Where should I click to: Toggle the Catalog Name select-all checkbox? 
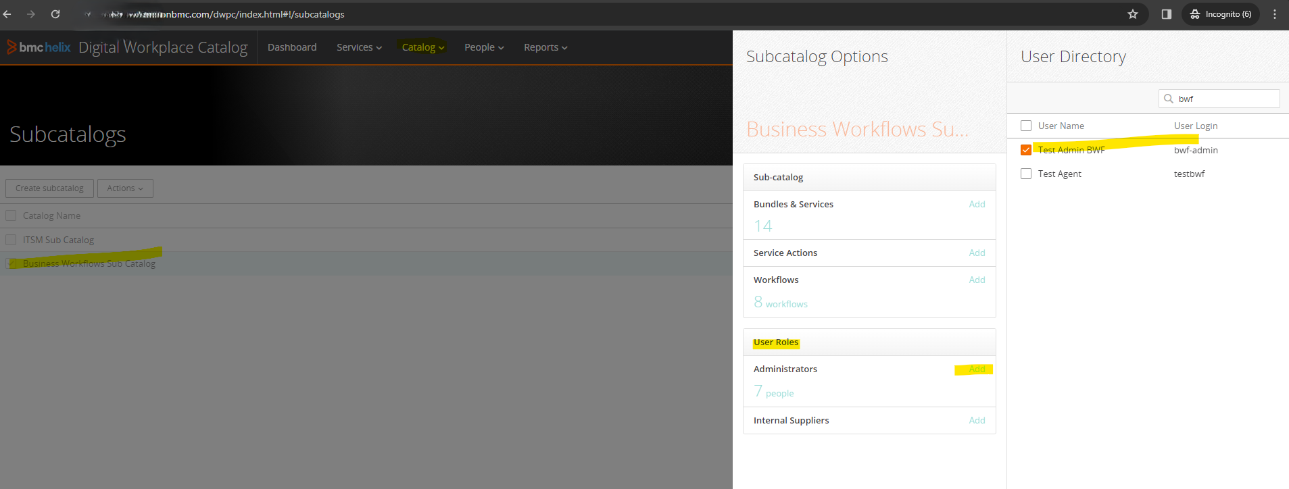point(11,215)
